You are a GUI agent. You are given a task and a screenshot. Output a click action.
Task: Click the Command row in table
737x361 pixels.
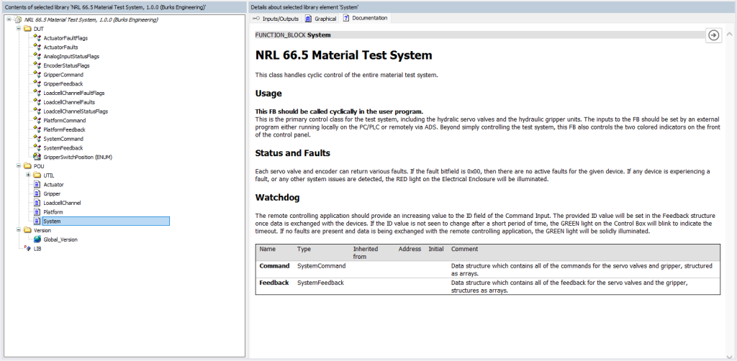click(487, 270)
